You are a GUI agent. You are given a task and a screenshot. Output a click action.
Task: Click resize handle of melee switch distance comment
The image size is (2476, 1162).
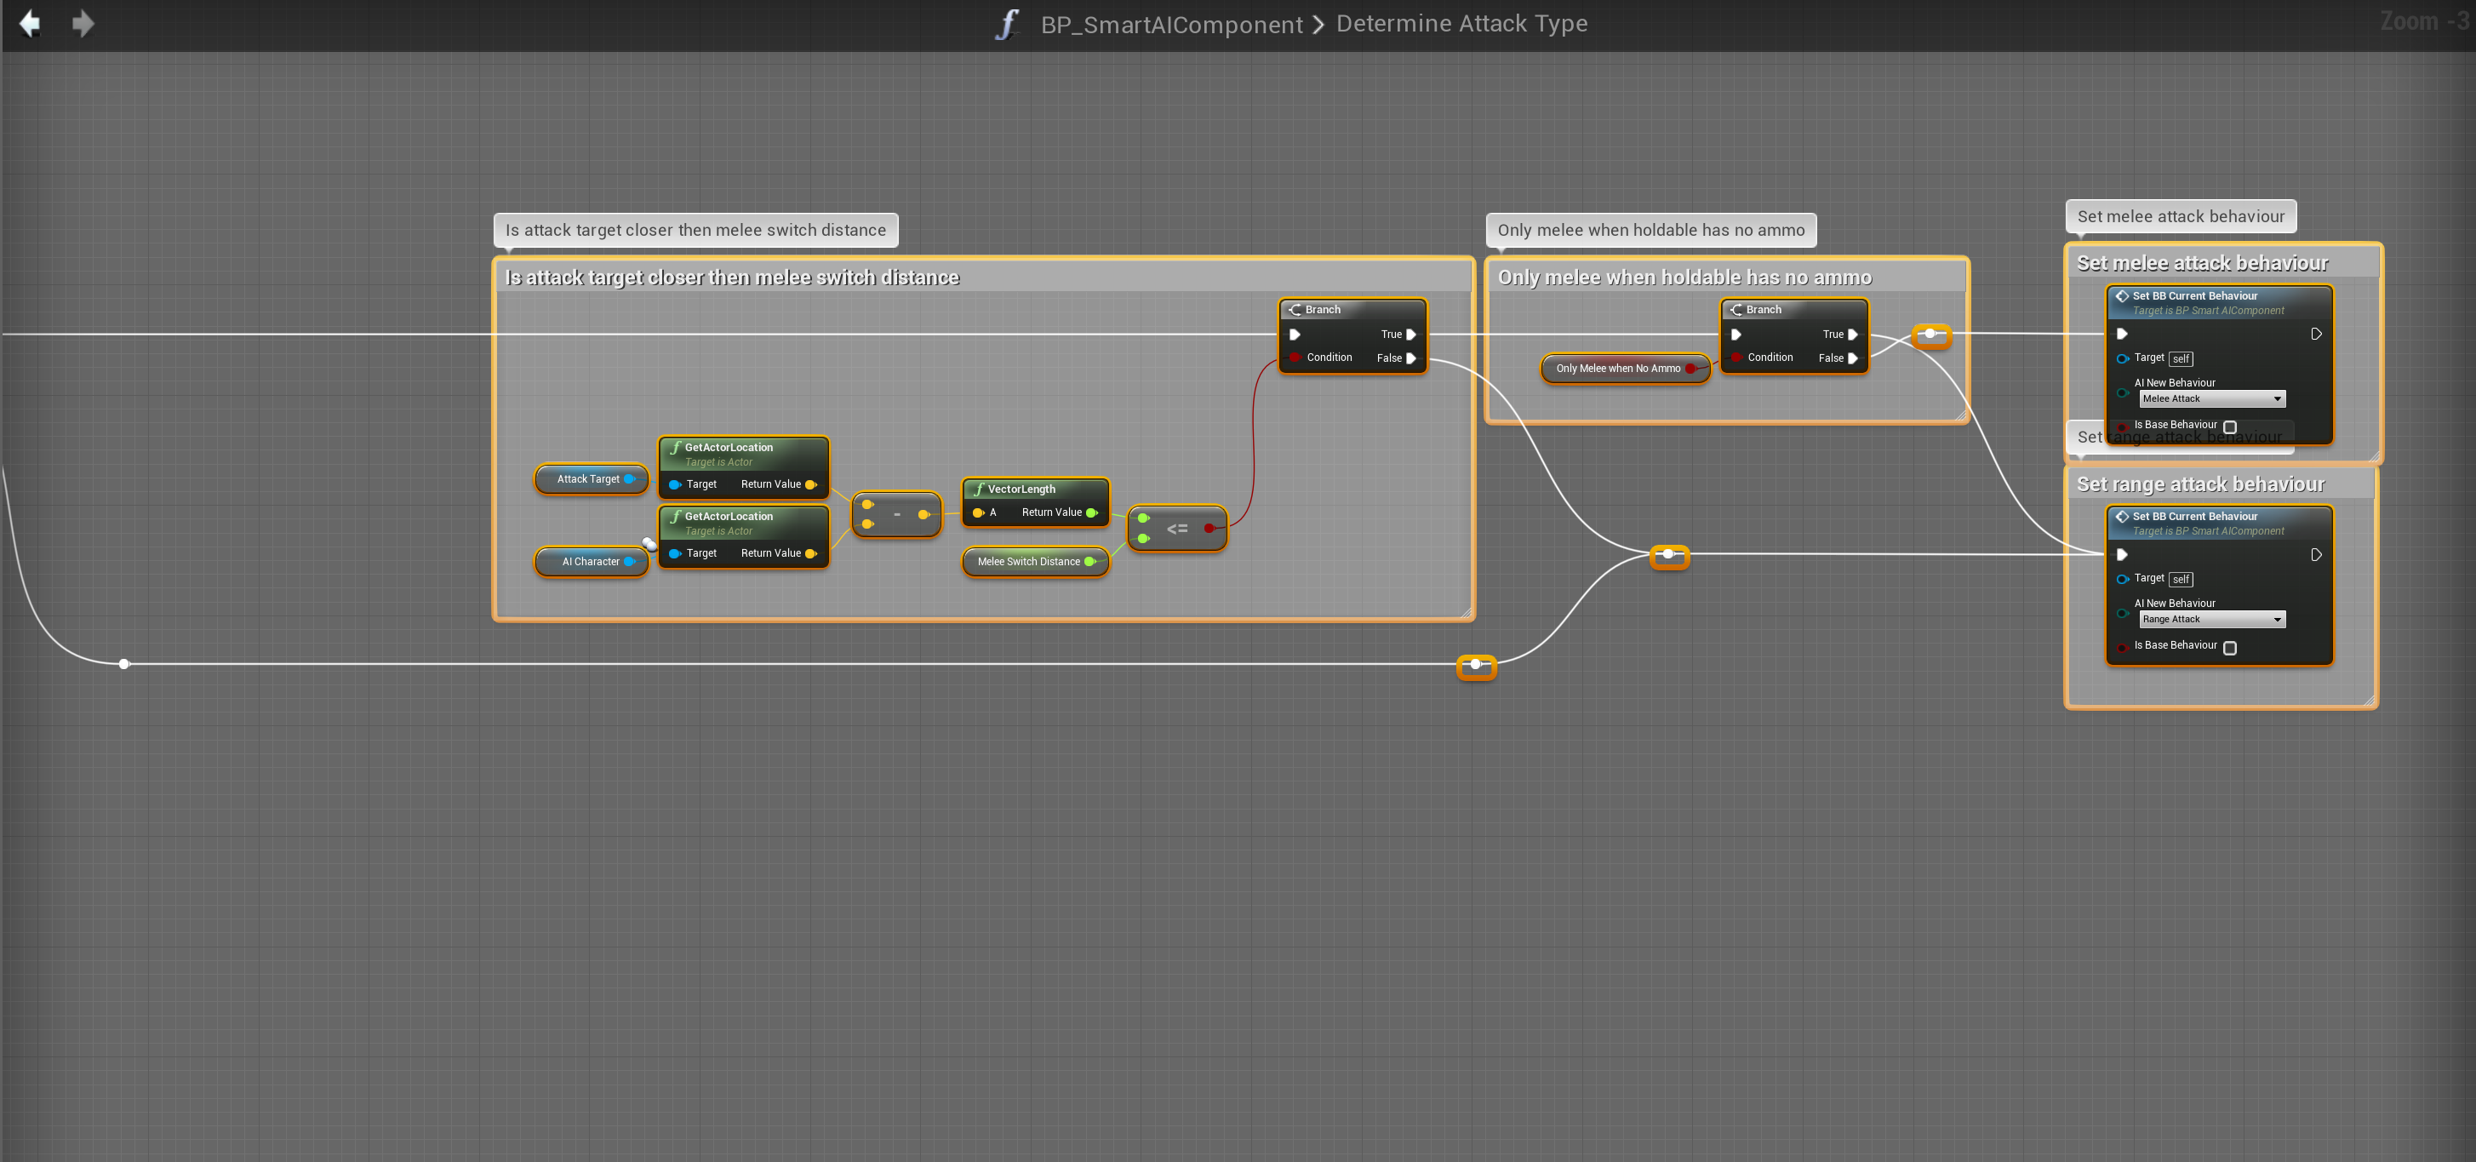click(x=1466, y=612)
